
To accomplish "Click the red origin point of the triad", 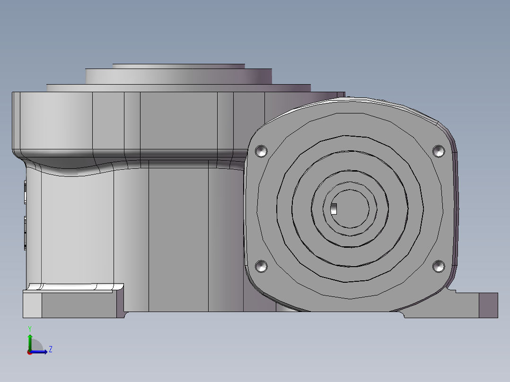I will (29, 352).
